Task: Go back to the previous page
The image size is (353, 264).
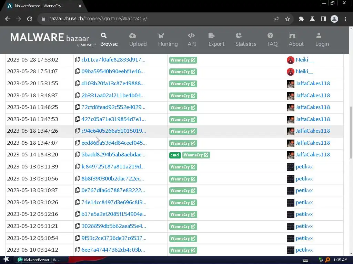Action: (8, 19)
